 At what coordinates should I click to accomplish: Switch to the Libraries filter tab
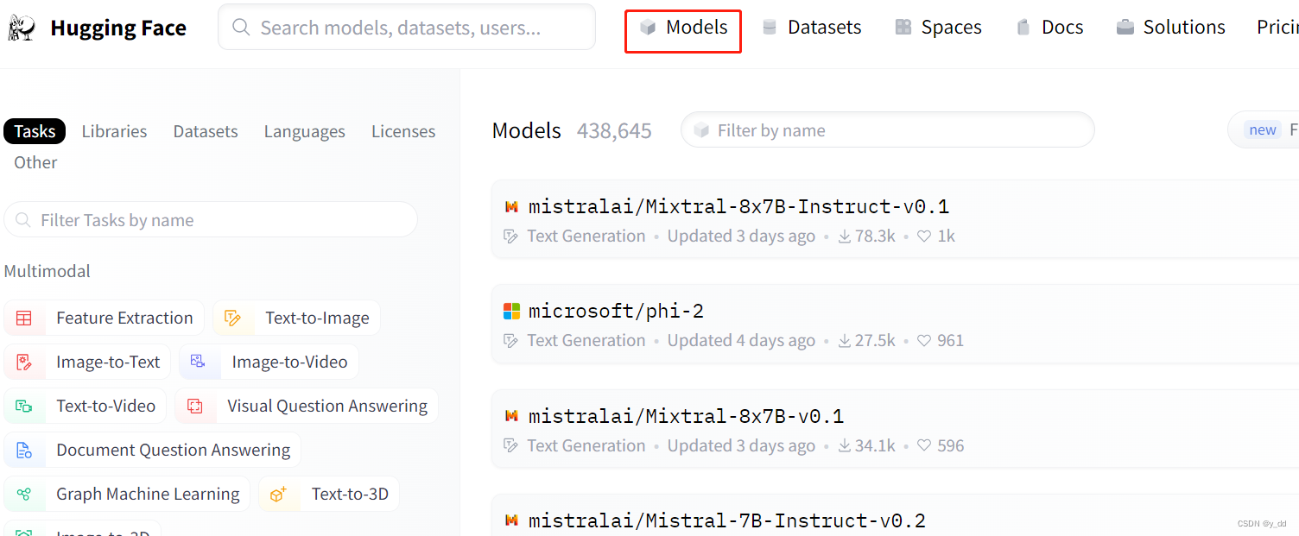[114, 131]
